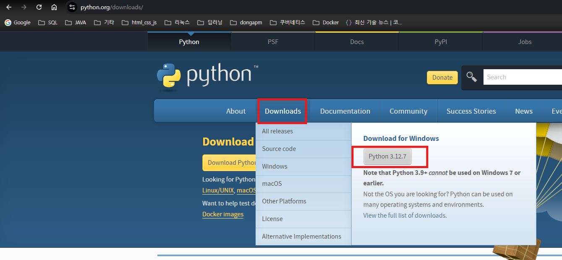
Task: Reload the page with refresh icon
Action: (x=39, y=7)
